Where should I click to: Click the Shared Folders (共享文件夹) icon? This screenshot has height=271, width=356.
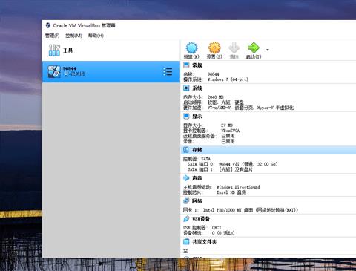tap(186, 241)
